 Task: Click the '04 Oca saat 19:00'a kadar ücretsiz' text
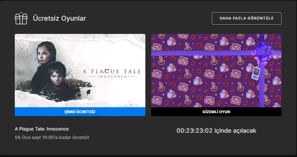tap(52, 137)
